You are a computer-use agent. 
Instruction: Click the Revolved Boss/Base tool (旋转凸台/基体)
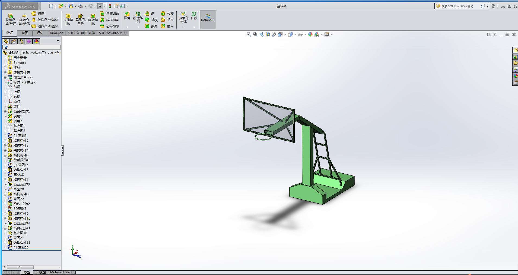(24, 19)
